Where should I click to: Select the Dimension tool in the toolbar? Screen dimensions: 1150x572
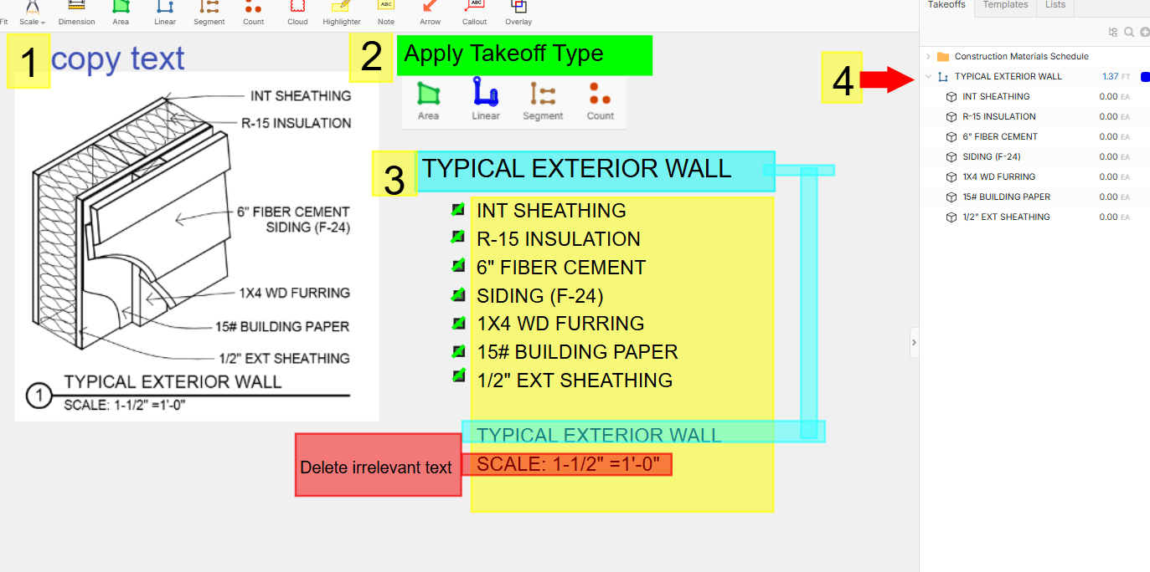click(76, 13)
